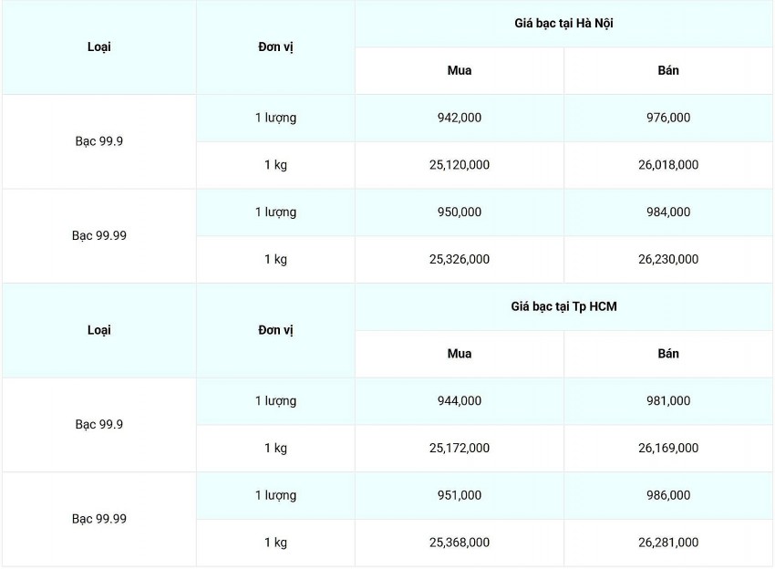This screenshot has width=775, height=569.
Task: Click the 26,018,000 price cell
Action: (668, 165)
